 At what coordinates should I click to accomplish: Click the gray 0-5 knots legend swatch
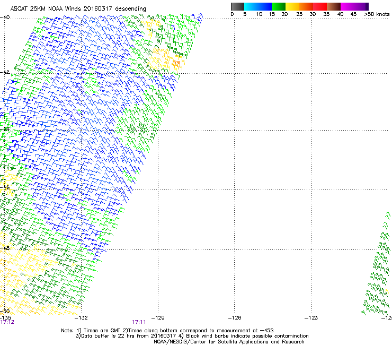pos(237,6)
